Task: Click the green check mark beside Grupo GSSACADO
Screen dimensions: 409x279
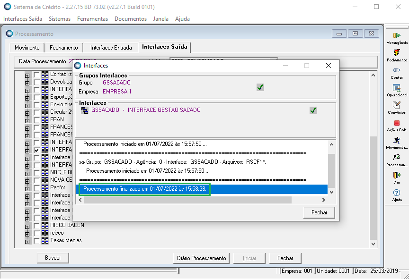Action: click(260, 87)
